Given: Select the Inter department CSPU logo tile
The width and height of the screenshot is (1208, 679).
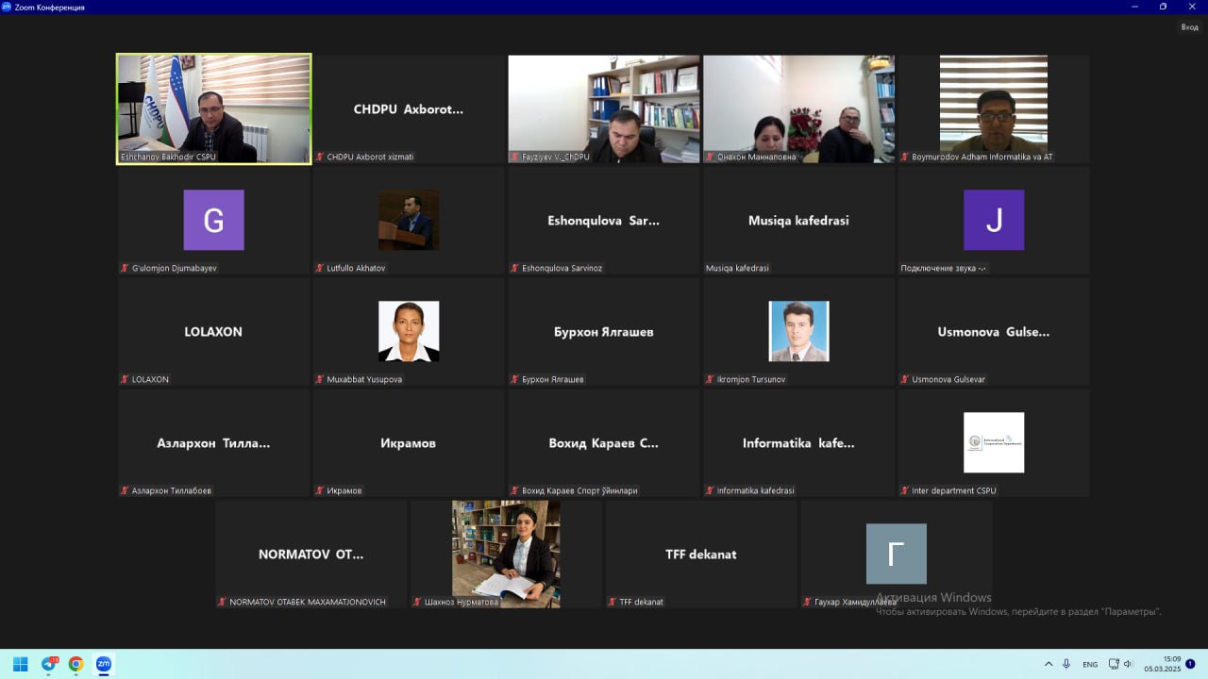Looking at the screenshot, I should pyautogui.click(x=993, y=442).
